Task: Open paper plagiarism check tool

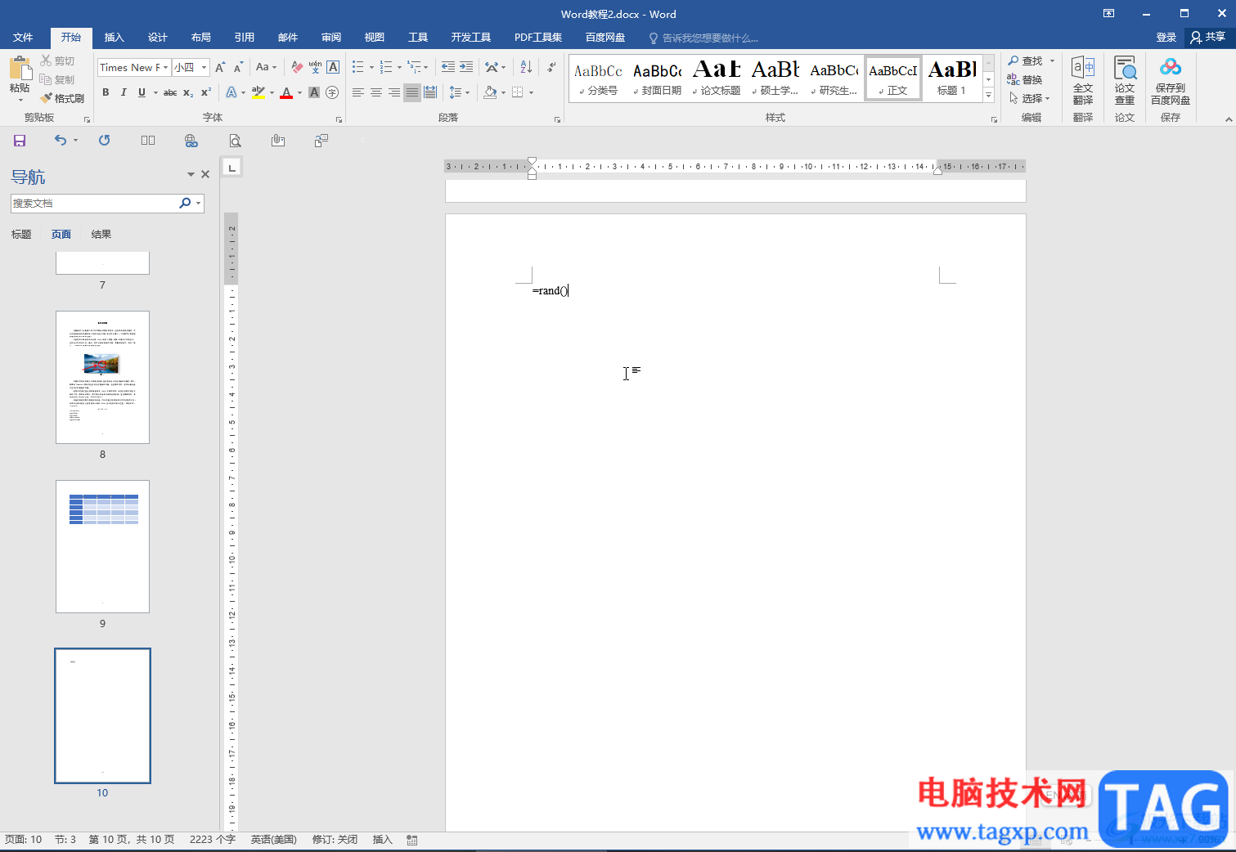Action: (x=1125, y=80)
